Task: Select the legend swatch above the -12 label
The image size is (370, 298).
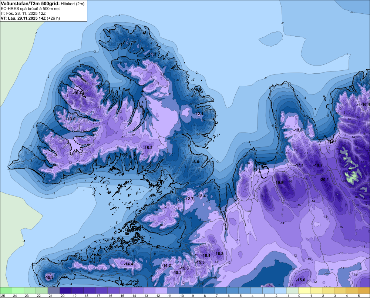Action: 161,290
